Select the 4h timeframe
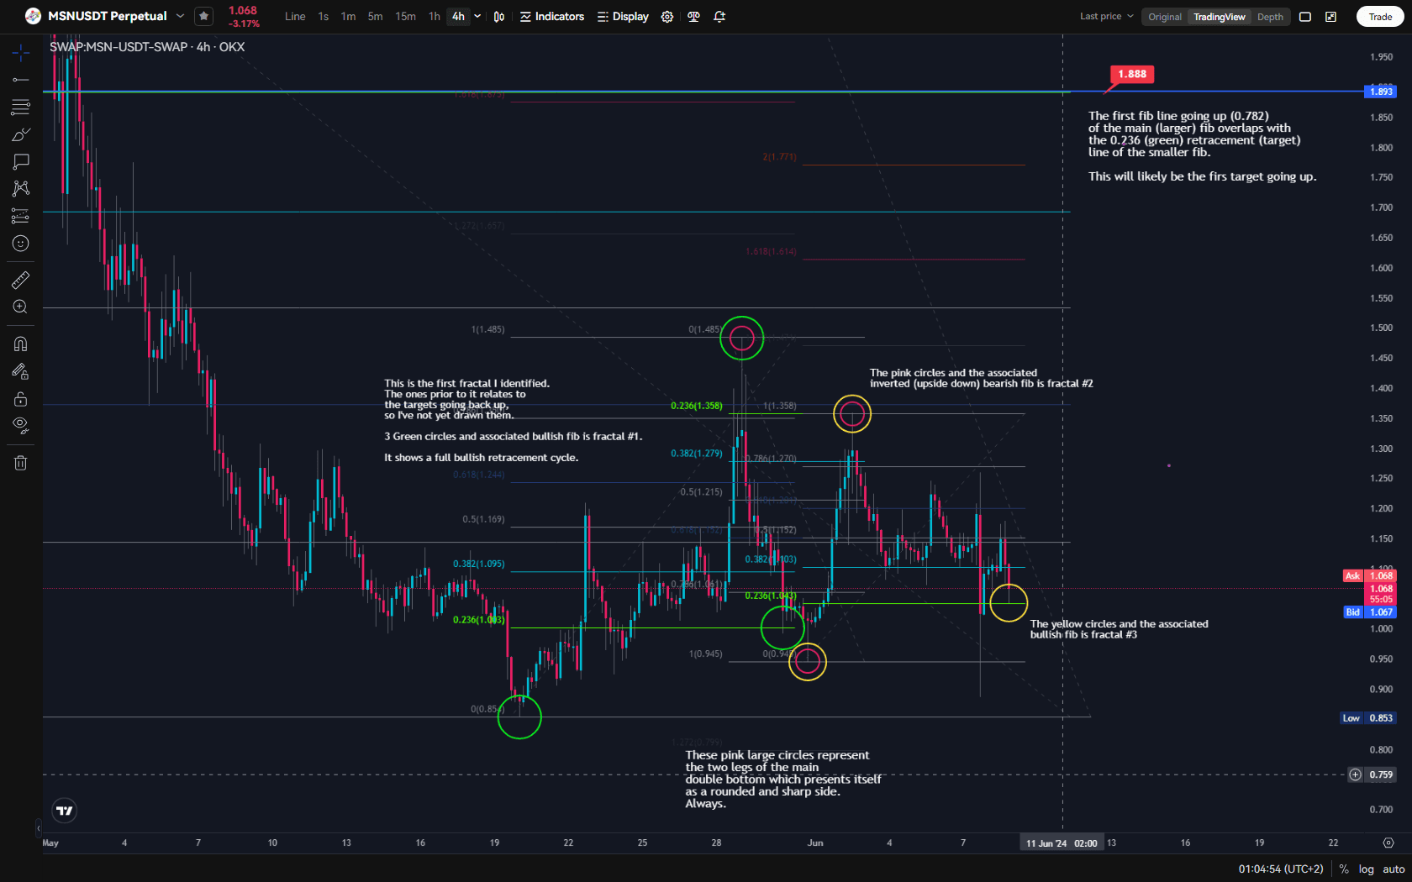This screenshot has height=882, width=1412. (458, 16)
